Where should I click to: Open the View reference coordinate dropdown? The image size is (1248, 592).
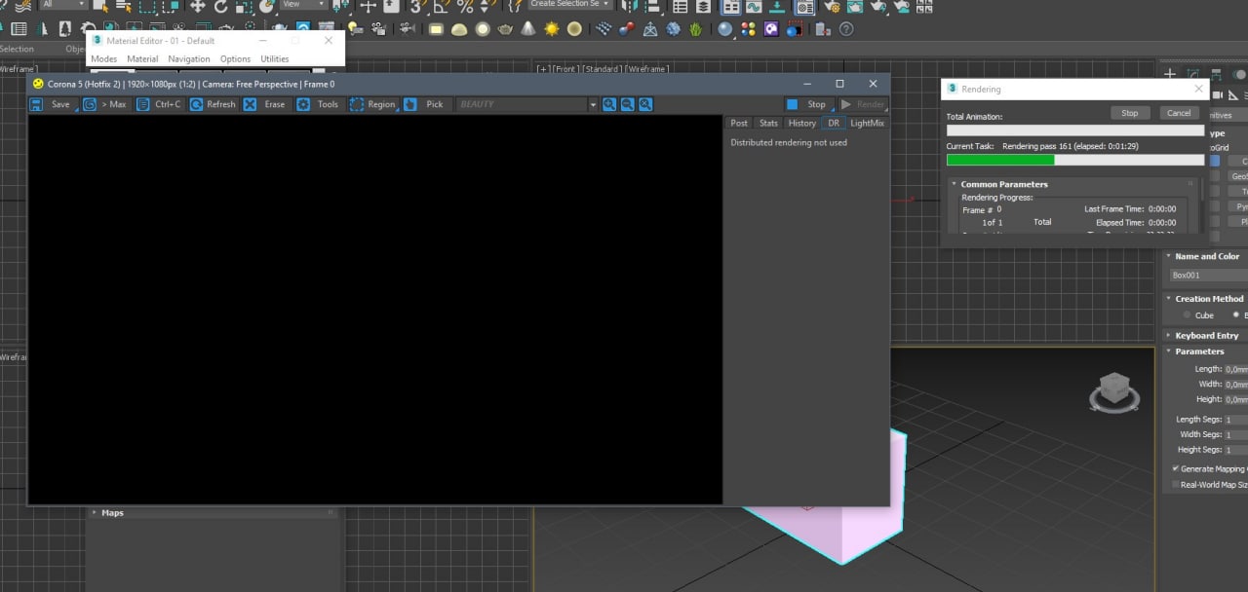303,5
